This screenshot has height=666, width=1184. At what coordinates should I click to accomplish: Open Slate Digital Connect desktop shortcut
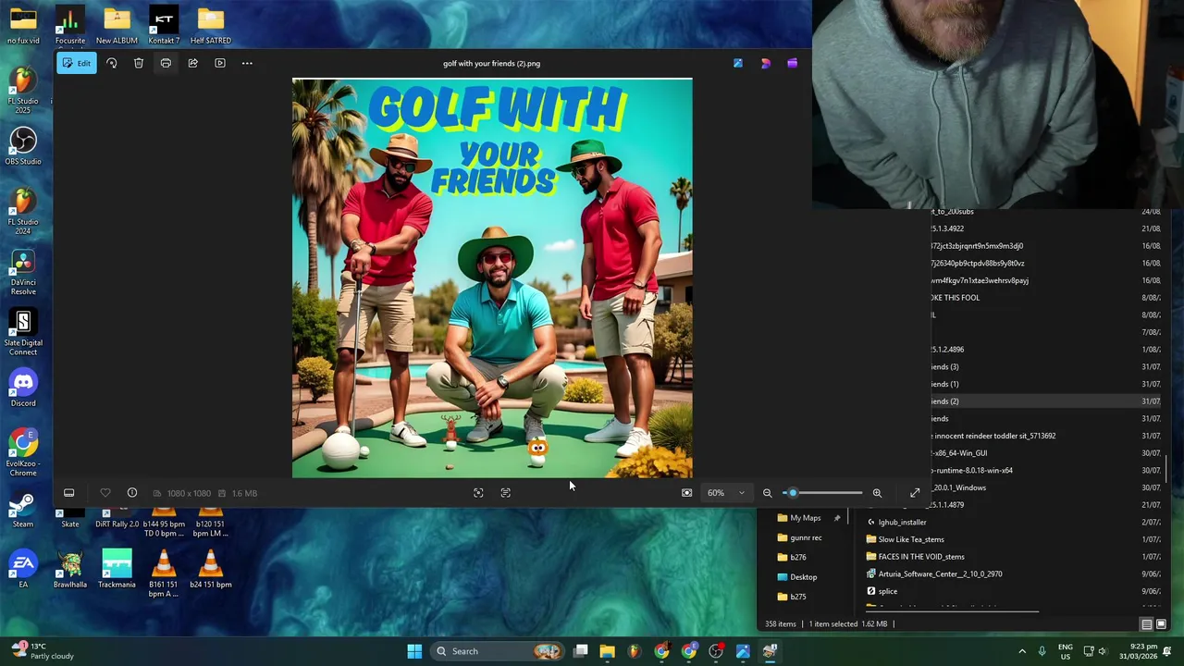[x=23, y=333]
